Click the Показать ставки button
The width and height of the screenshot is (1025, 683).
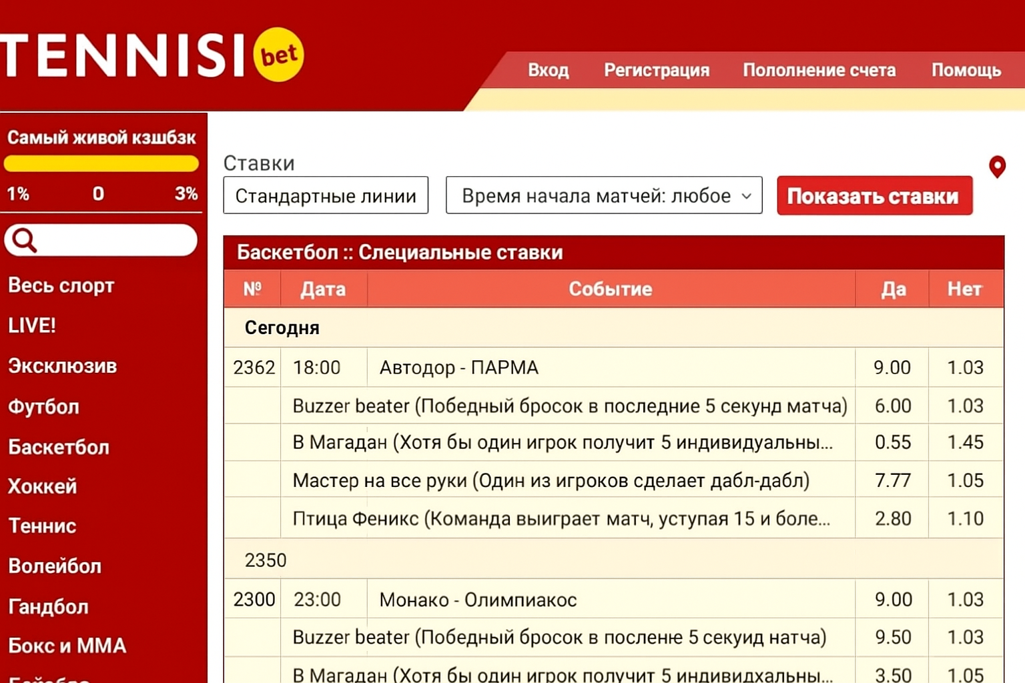click(874, 195)
